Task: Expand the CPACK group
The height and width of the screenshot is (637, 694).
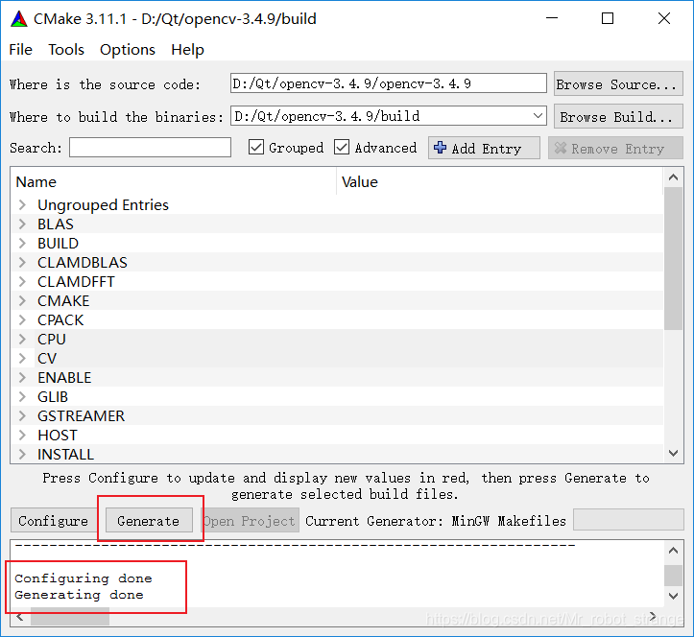Action: click(x=22, y=319)
